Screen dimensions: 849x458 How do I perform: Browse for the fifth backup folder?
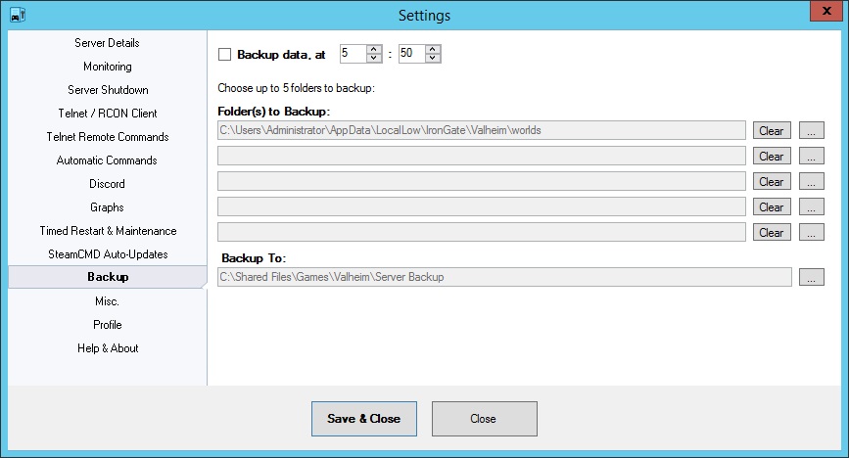(812, 233)
